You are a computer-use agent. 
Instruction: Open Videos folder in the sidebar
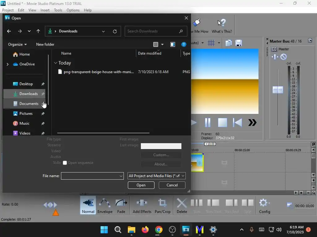click(x=24, y=133)
